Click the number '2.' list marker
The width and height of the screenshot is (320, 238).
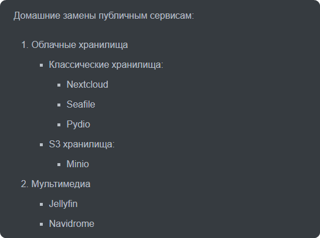[x=25, y=184]
